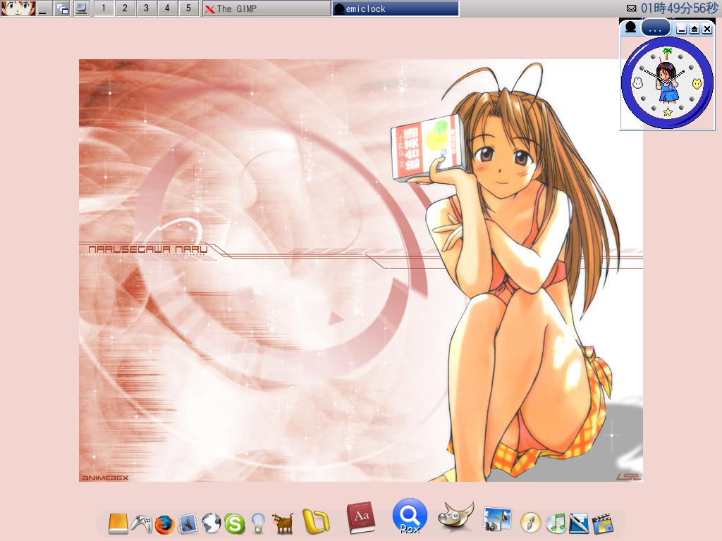Switch to workspace 5
Image resolution: width=722 pixels, height=541 pixels.
click(188, 8)
